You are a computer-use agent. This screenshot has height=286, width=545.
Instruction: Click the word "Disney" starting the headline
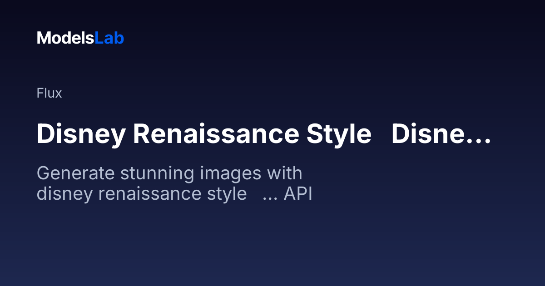click(x=80, y=134)
